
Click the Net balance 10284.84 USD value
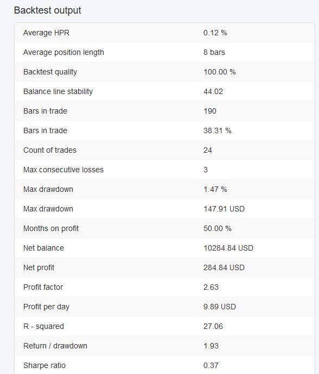[x=228, y=248]
